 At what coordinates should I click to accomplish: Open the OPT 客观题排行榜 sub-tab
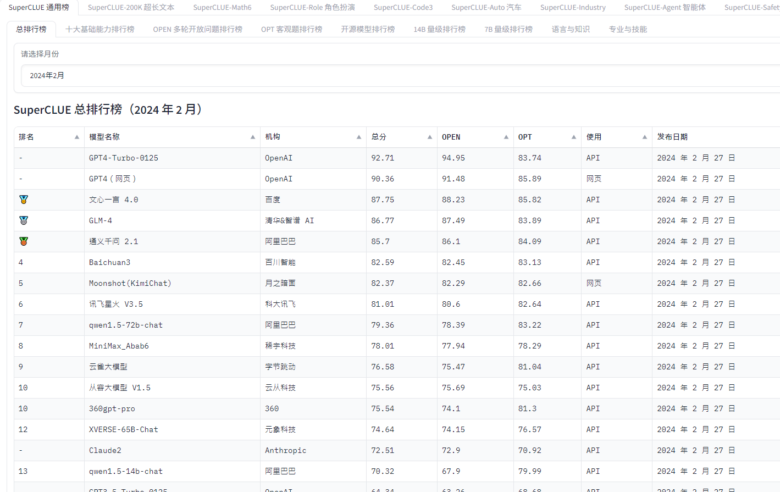[292, 29]
